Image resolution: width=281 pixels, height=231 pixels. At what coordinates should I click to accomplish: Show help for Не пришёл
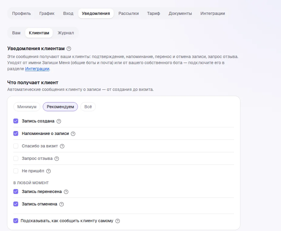49,171
